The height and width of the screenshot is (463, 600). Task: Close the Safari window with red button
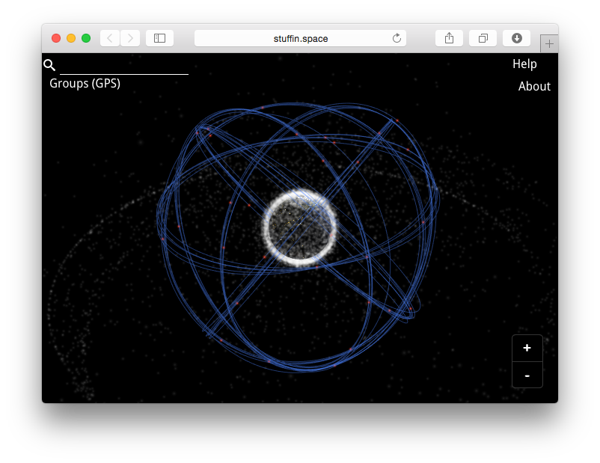[56, 38]
